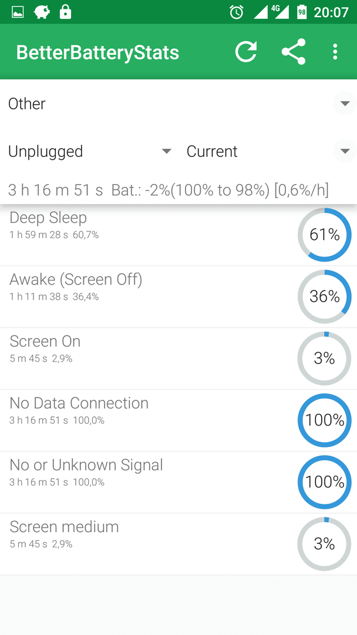Open the Screen On row

point(178,359)
